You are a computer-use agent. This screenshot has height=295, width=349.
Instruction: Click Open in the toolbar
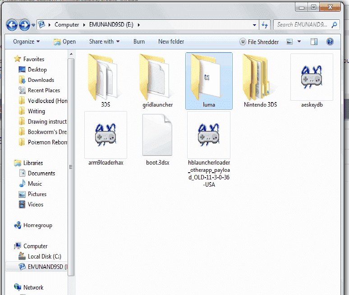pos(65,41)
